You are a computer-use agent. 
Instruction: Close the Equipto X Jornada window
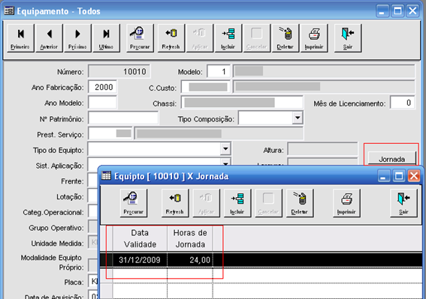(x=414, y=176)
